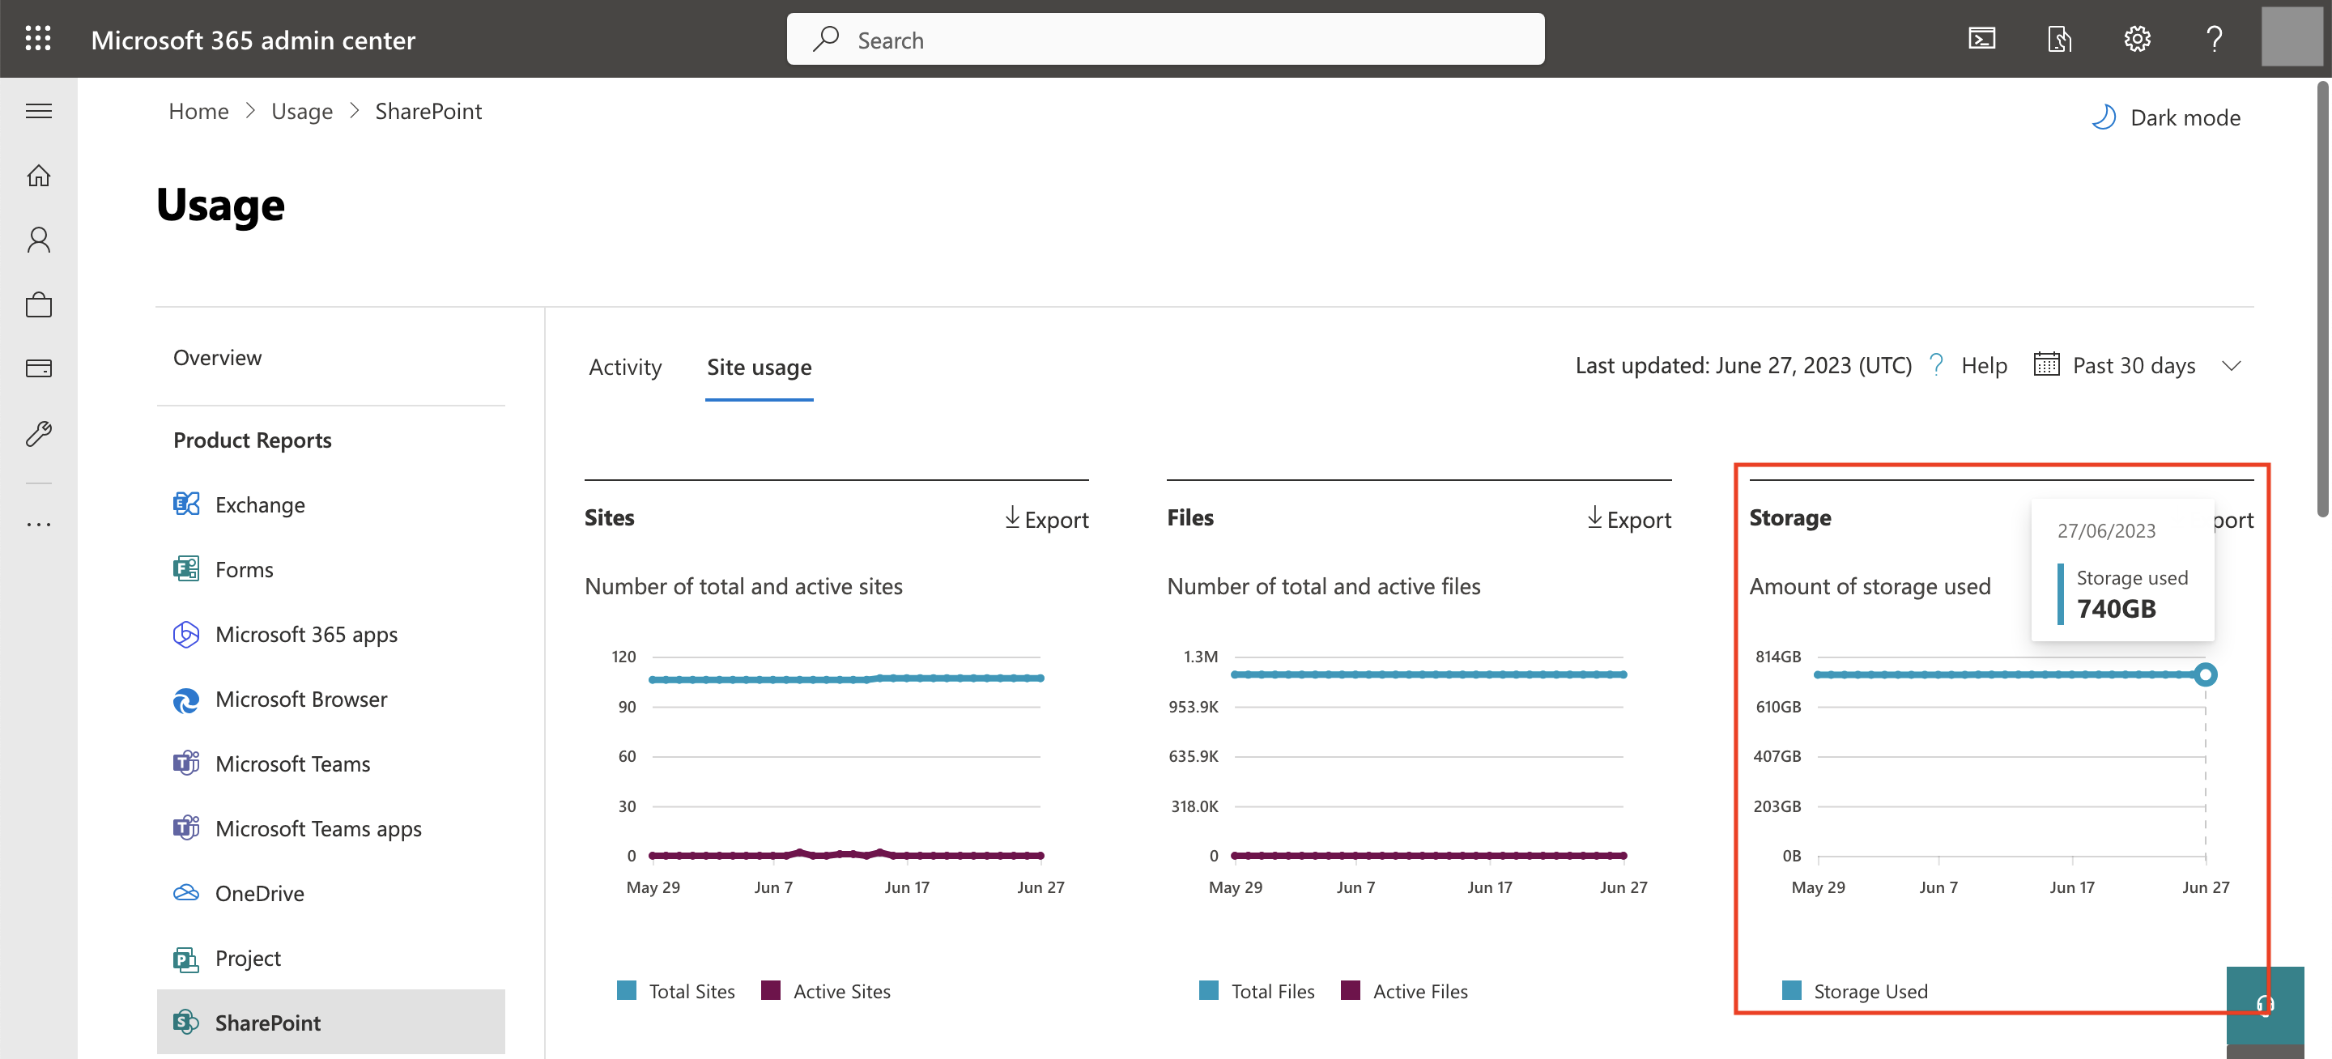Click the Microsoft Teams apps icon

[186, 828]
